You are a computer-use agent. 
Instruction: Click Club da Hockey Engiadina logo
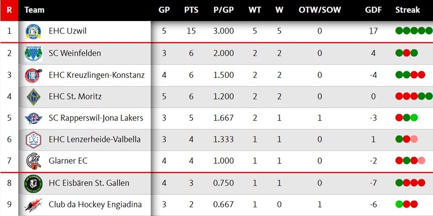[x=33, y=204]
